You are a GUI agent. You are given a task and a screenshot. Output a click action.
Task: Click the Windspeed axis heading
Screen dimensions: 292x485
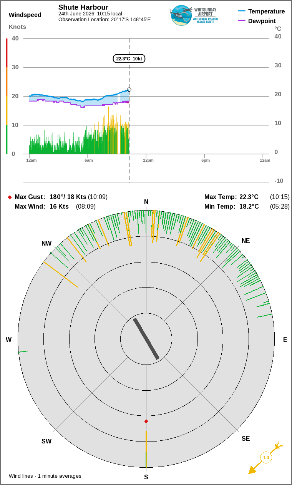25,15
